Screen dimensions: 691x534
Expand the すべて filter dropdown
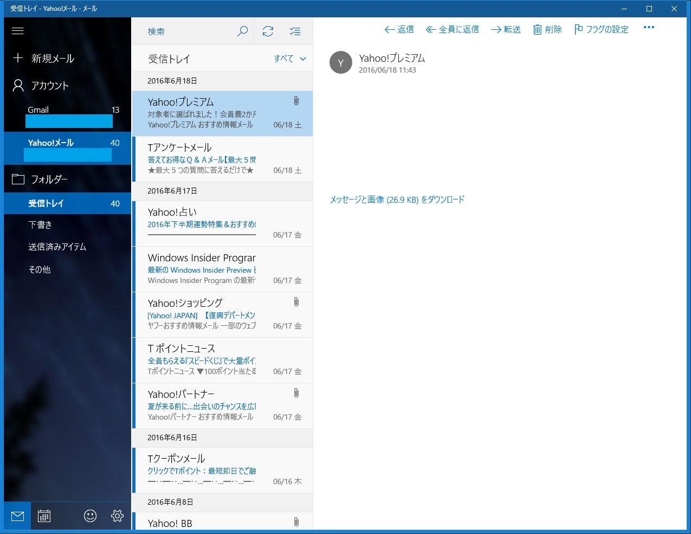click(290, 59)
